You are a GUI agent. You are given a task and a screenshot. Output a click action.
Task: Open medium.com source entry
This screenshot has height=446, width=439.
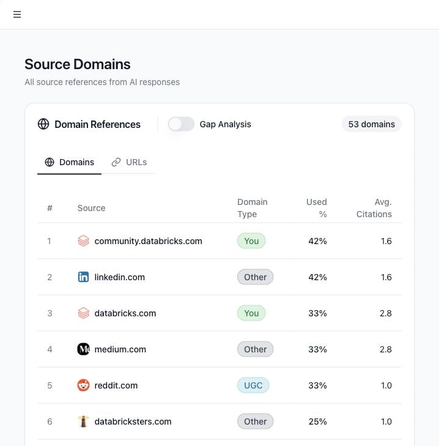coord(120,349)
